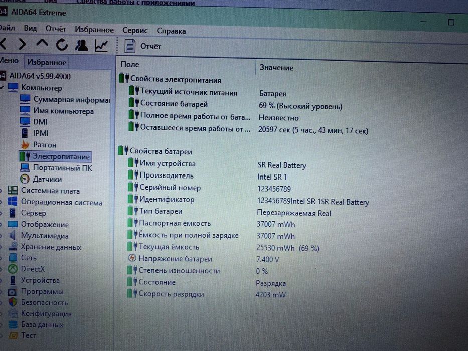Select the Свойства электропитания group header
Image resolution: width=468 pixels, height=351 pixels.
170,79
